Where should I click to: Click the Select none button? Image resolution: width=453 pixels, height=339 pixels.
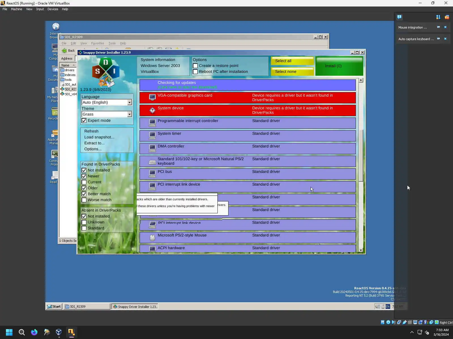click(292, 71)
